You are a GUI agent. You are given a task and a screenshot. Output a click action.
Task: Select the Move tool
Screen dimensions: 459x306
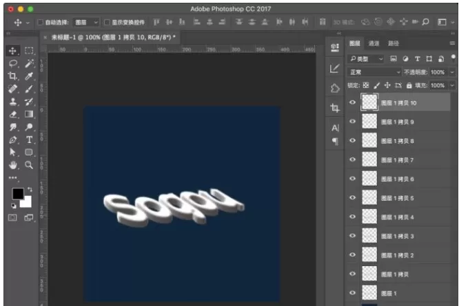click(x=12, y=51)
